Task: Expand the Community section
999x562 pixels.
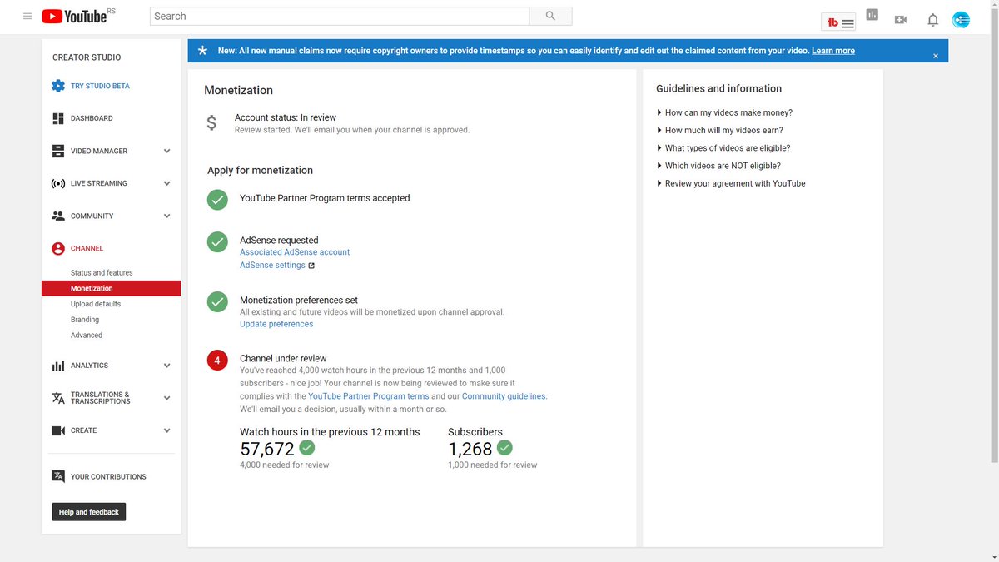Action: tap(166, 216)
